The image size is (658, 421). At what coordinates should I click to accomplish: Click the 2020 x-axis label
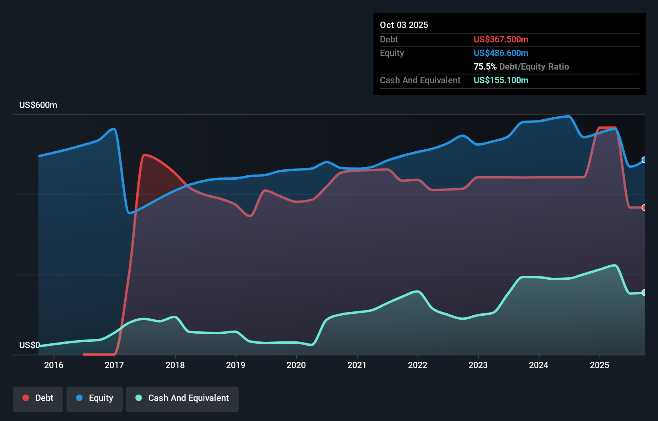coord(296,365)
